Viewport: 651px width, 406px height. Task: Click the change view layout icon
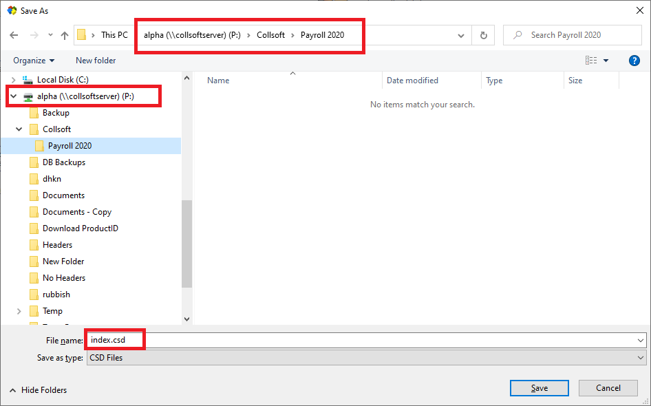click(591, 61)
